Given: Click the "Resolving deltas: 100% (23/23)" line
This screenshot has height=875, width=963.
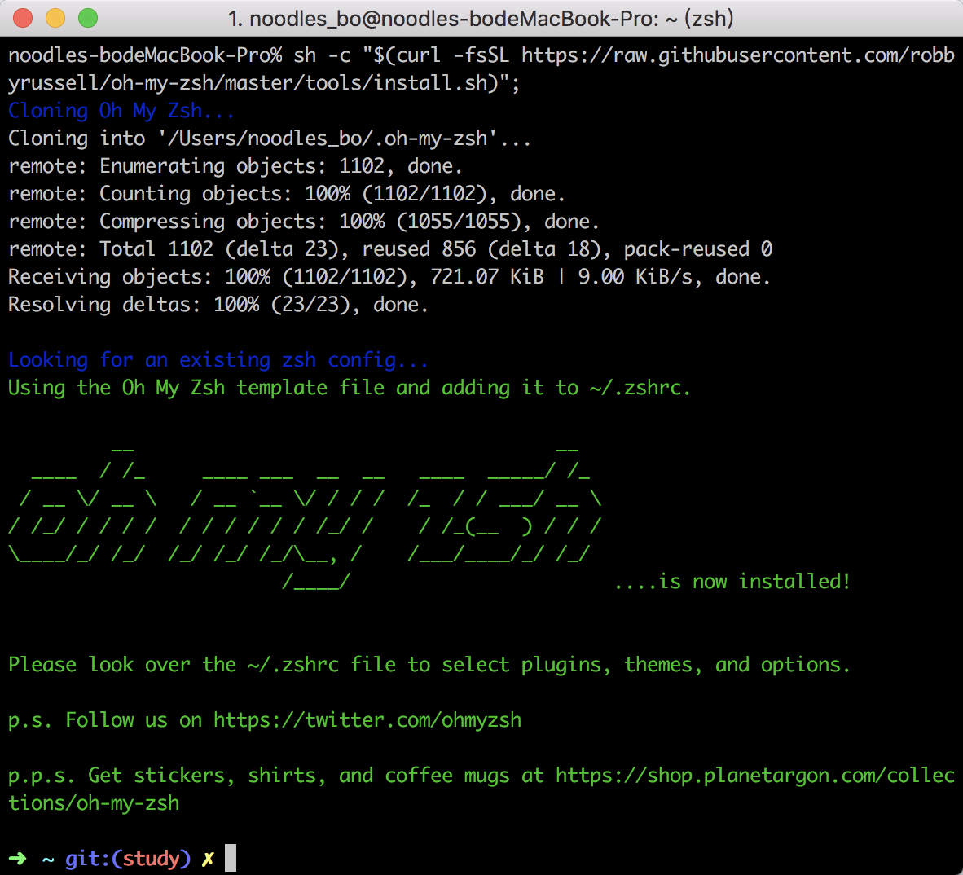Looking at the screenshot, I should 218,305.
